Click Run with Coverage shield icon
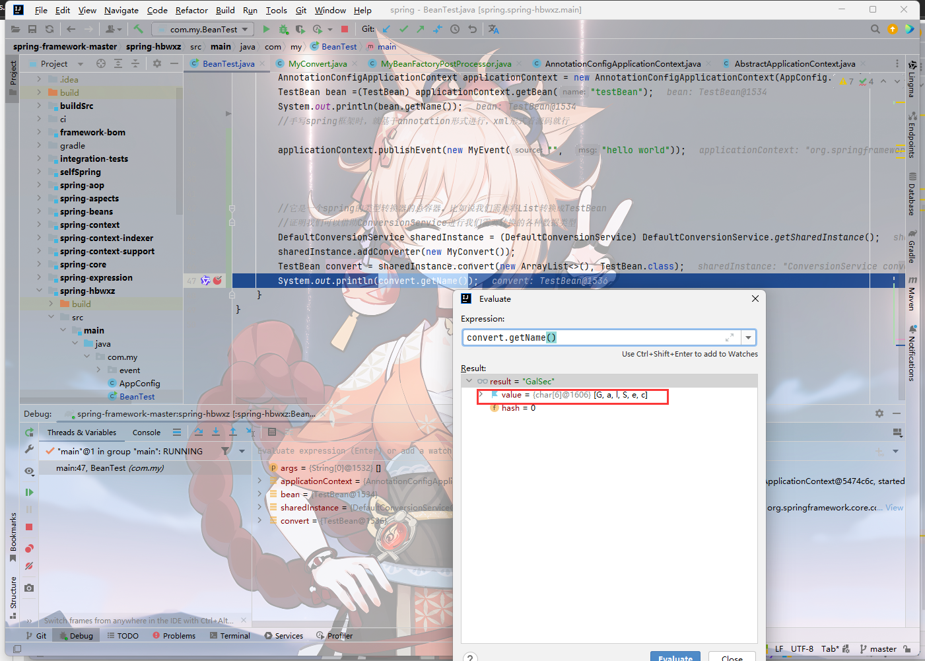The height and width of the screenshot is (661, 925). 300,29
